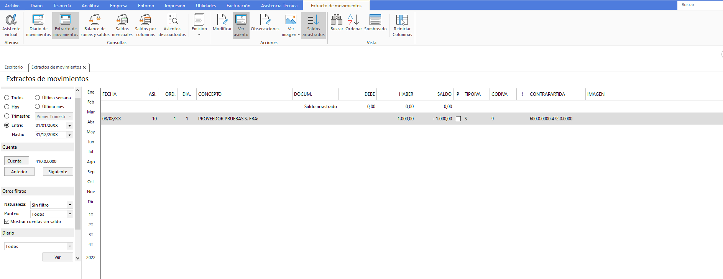Viewport: 723px width, 279px height.
Task: Select the Entre radio button
Action: click(x=7, y=125)
